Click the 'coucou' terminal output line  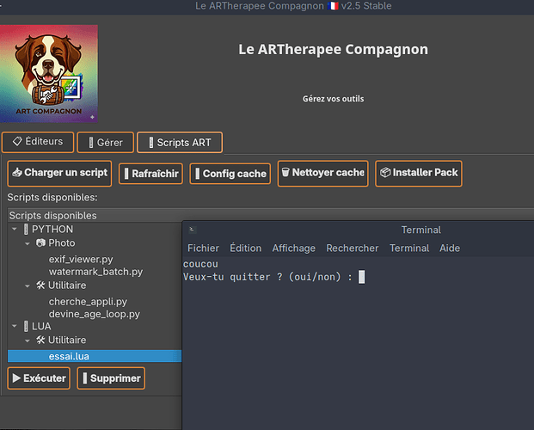point(200,264)
